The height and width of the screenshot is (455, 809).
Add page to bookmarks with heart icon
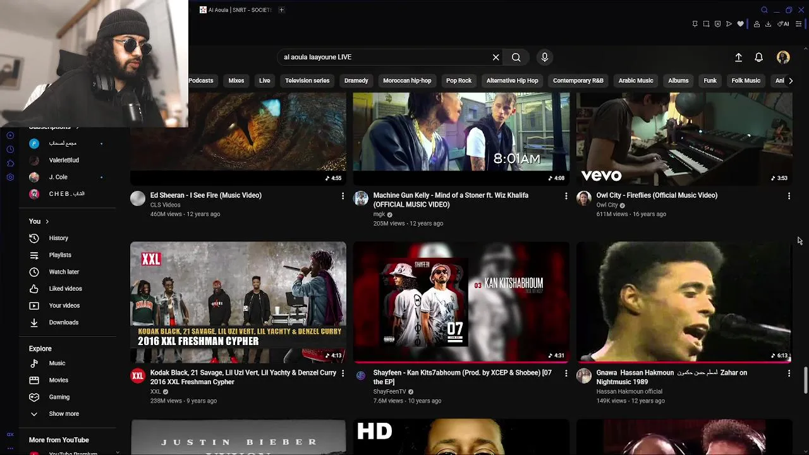pos(740,24)
